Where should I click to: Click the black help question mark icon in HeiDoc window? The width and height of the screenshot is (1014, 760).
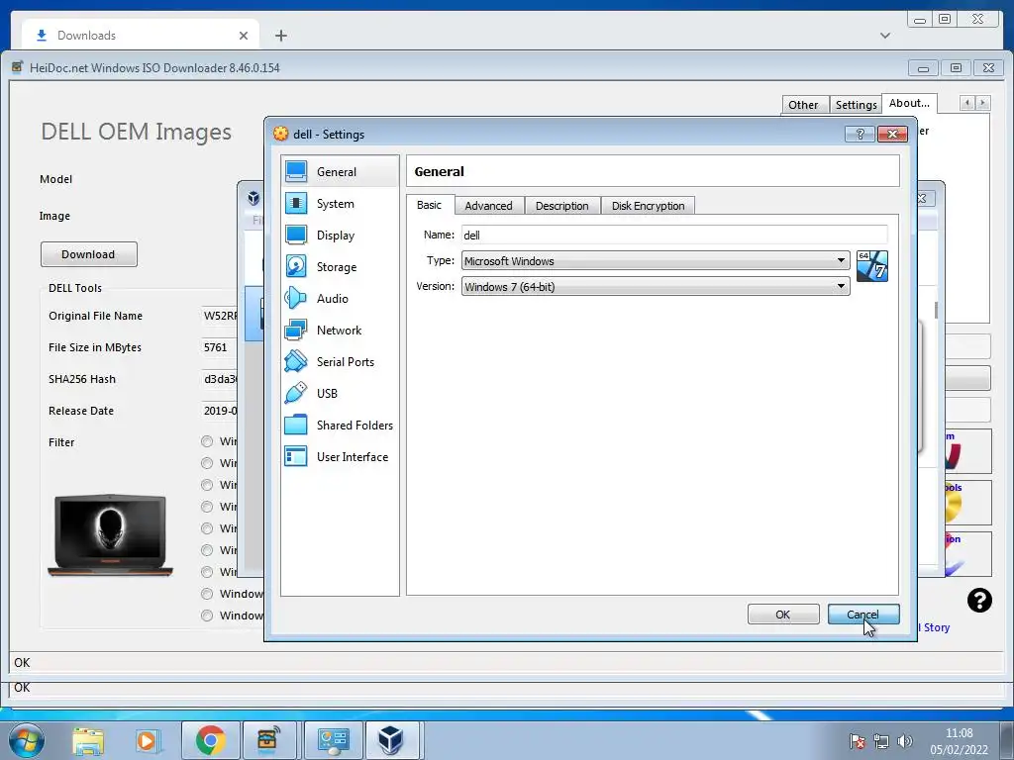pos(979,601)
